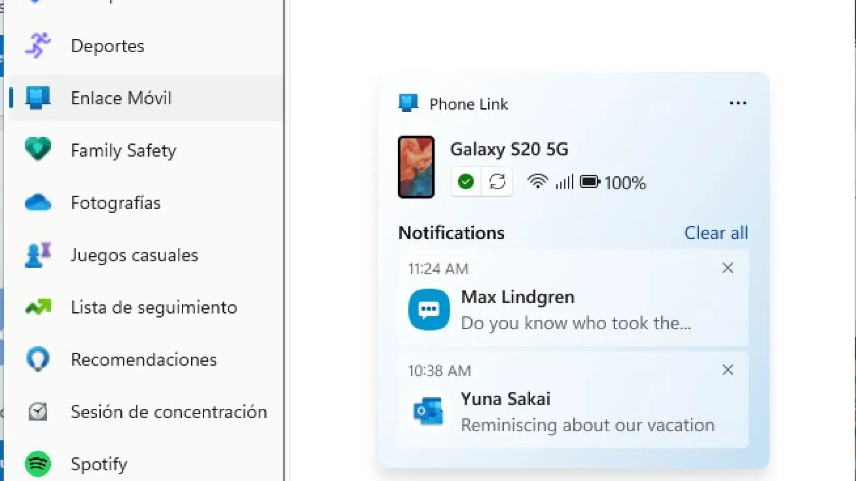This screenshot has width=856, height=481.
Task: Toggle the green connection status indicator
Action: pos(465,181)
